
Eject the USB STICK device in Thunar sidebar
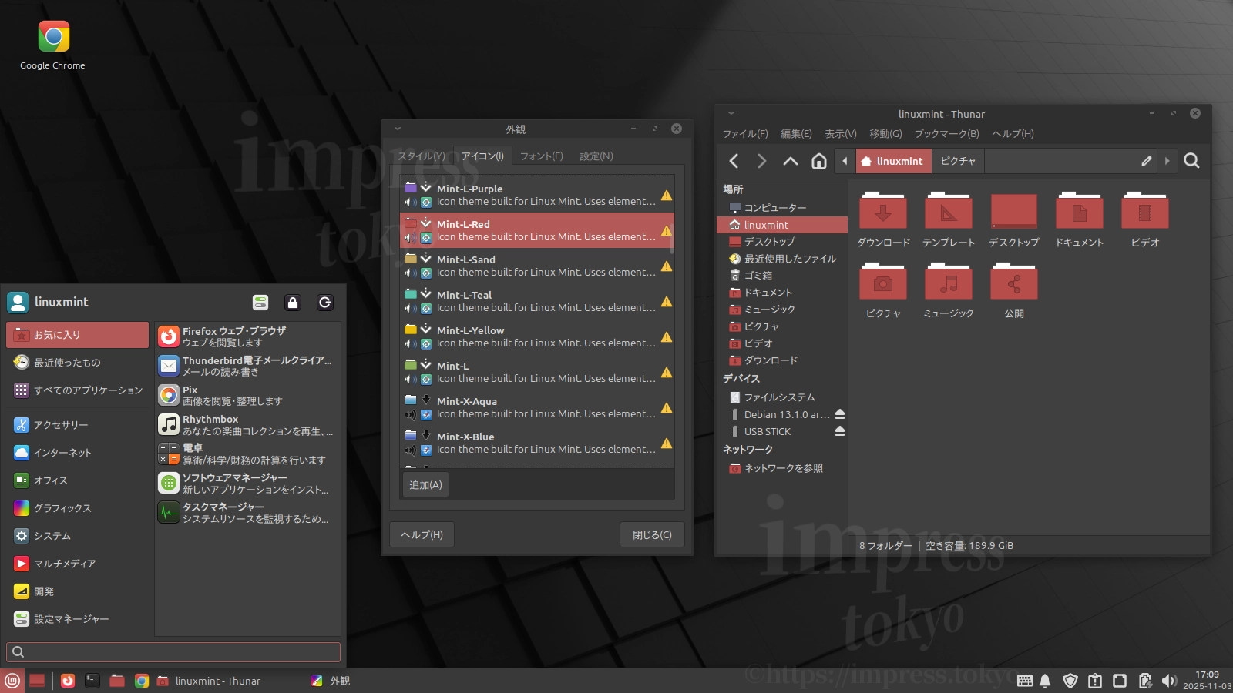point(840,431)
